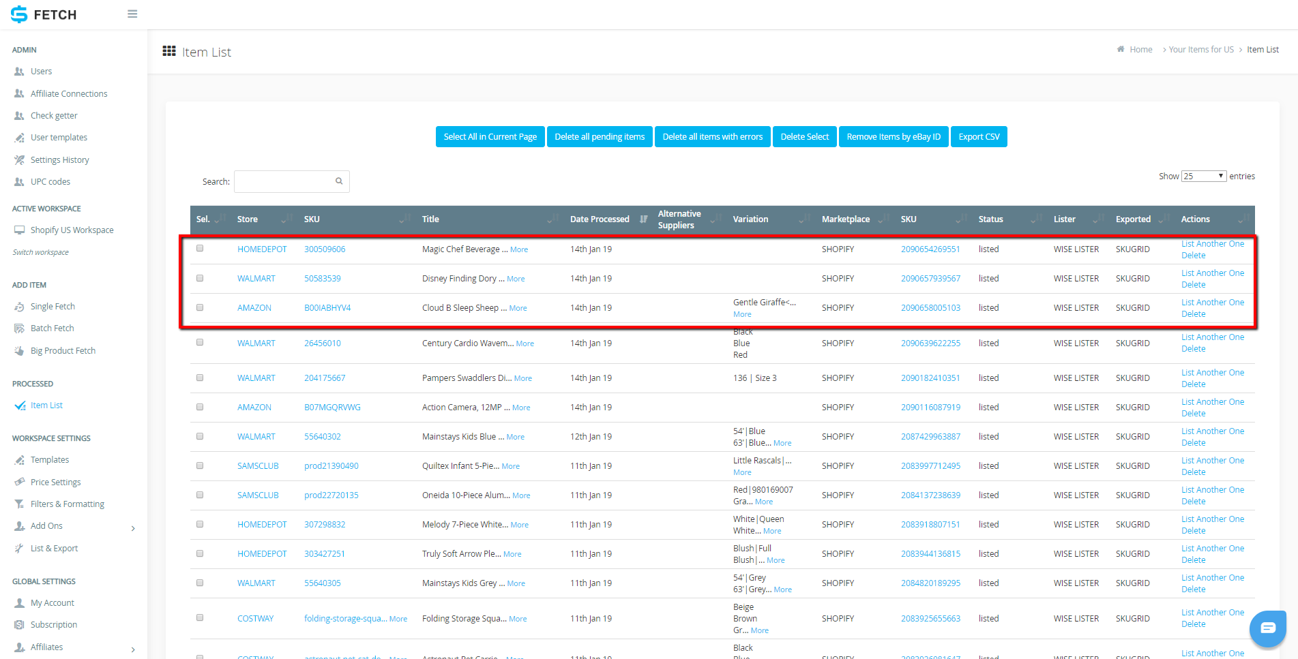The width and height of the screenshot is (1298, 659).
Task: Click Your Items for US breadcrumb
Action: [x=1201, y=50]
